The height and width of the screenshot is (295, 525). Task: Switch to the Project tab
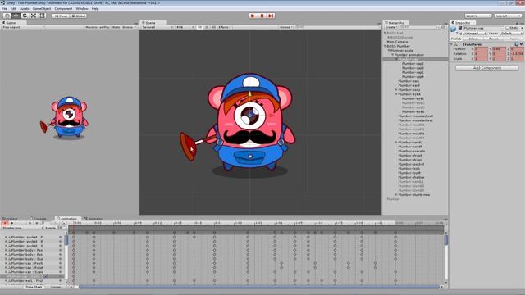[x=11, y=219]
